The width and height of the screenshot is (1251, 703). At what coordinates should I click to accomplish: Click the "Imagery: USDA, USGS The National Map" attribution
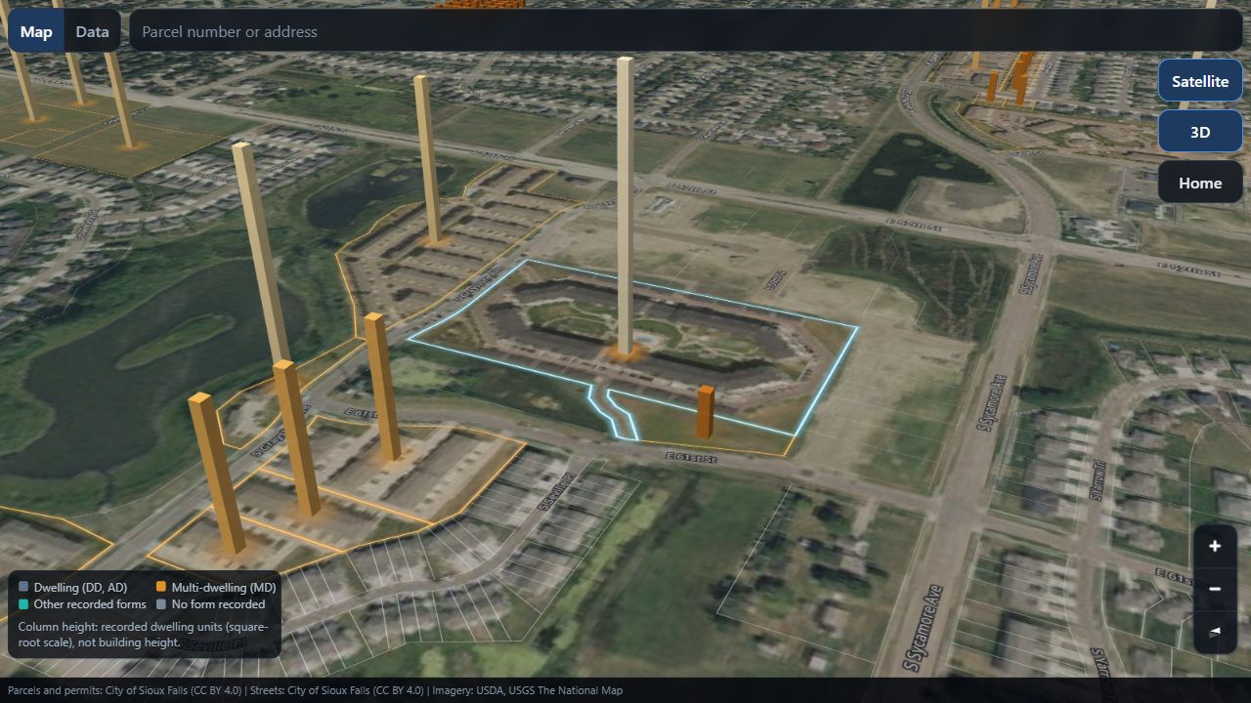(528, 690)
